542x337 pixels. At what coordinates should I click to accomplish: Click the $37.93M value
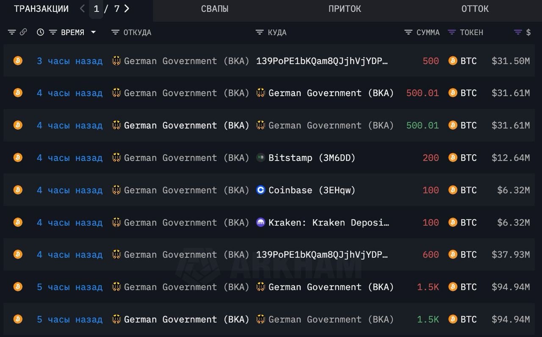click(x=511, y=255)
